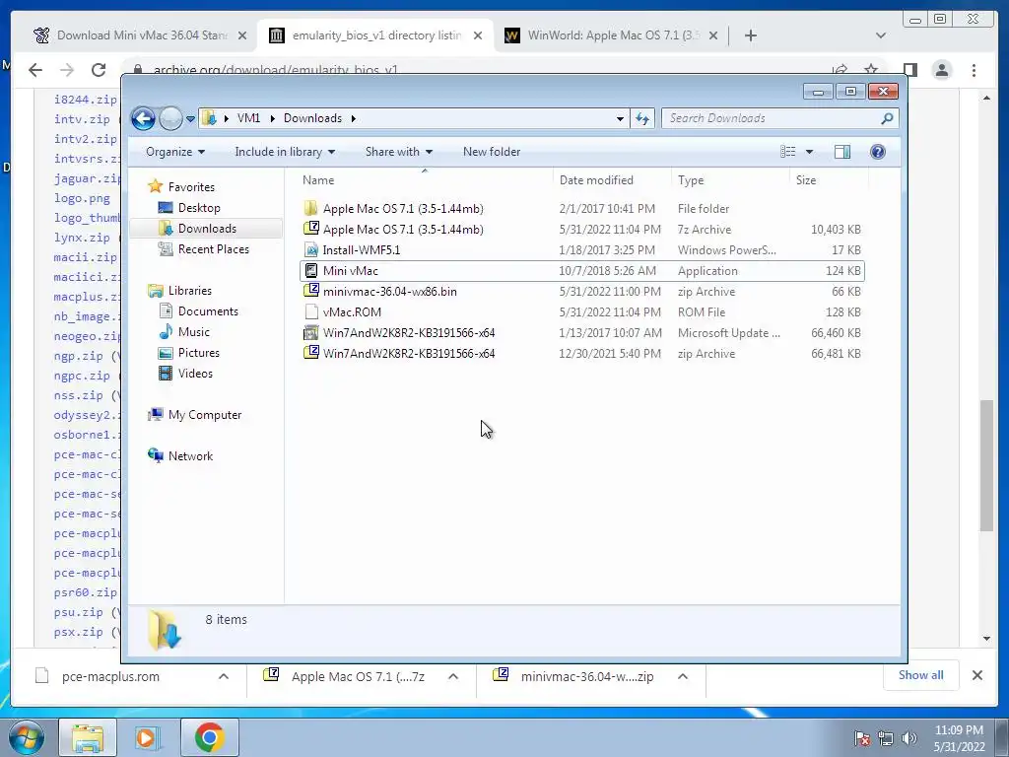The image size is (1009, 757).
Task: Open minivmac-36.04 download options arrow
Action: (683, 676)
